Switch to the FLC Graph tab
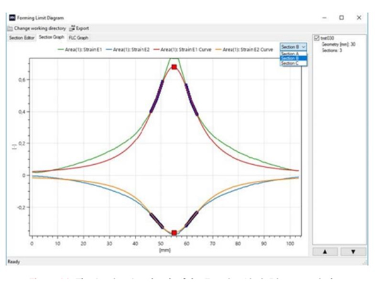The height and width of the screenshot is (283, 378). pyautogui.click(x=79, y=38)
